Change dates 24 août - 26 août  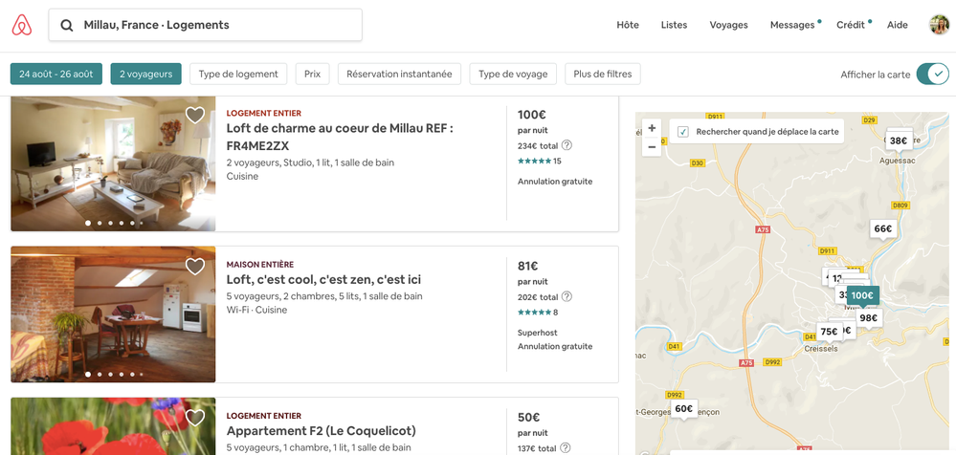point(56,75)
